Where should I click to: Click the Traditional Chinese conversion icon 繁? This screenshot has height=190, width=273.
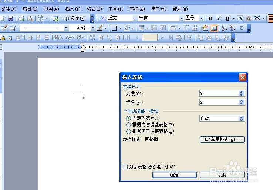pos(40,18)
